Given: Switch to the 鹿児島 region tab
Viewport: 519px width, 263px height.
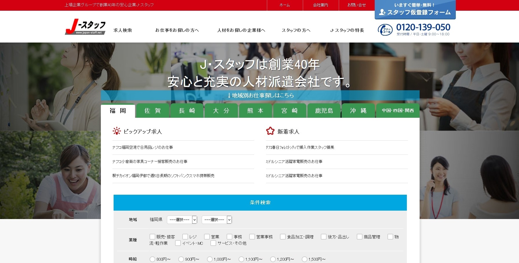Looking at the screenshot, I should [x=324, y=111].
